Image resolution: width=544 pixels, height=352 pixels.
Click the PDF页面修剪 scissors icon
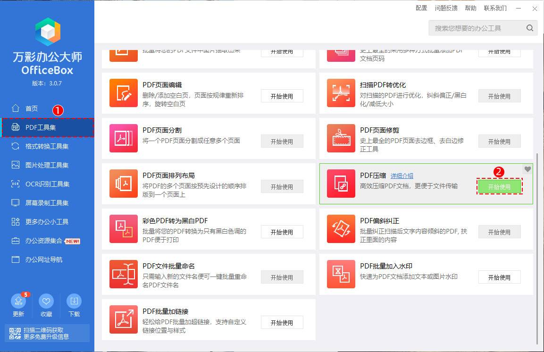point(341,138)
